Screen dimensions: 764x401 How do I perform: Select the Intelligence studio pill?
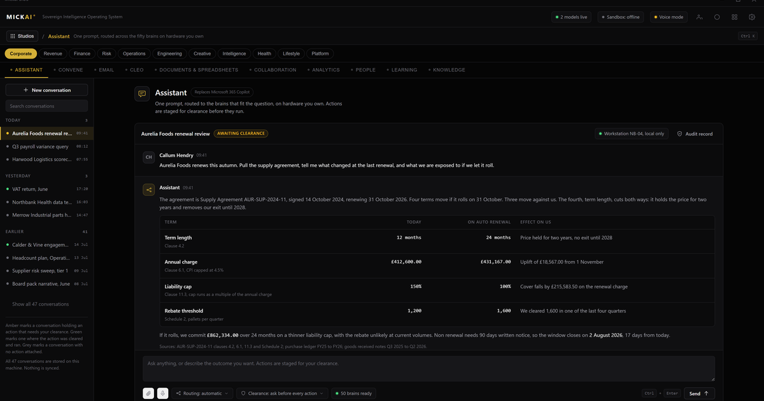(x=234, y=53)
